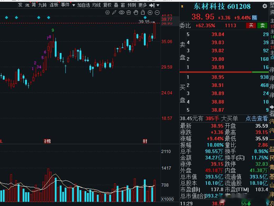Open the 更多 more menu
Image resolution: width=274 pixels, height=206 pixels.
click(x=142, y=5)
